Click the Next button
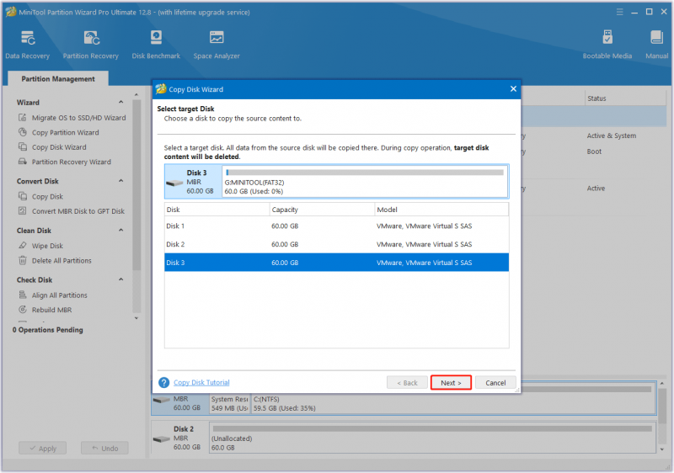 451,382
